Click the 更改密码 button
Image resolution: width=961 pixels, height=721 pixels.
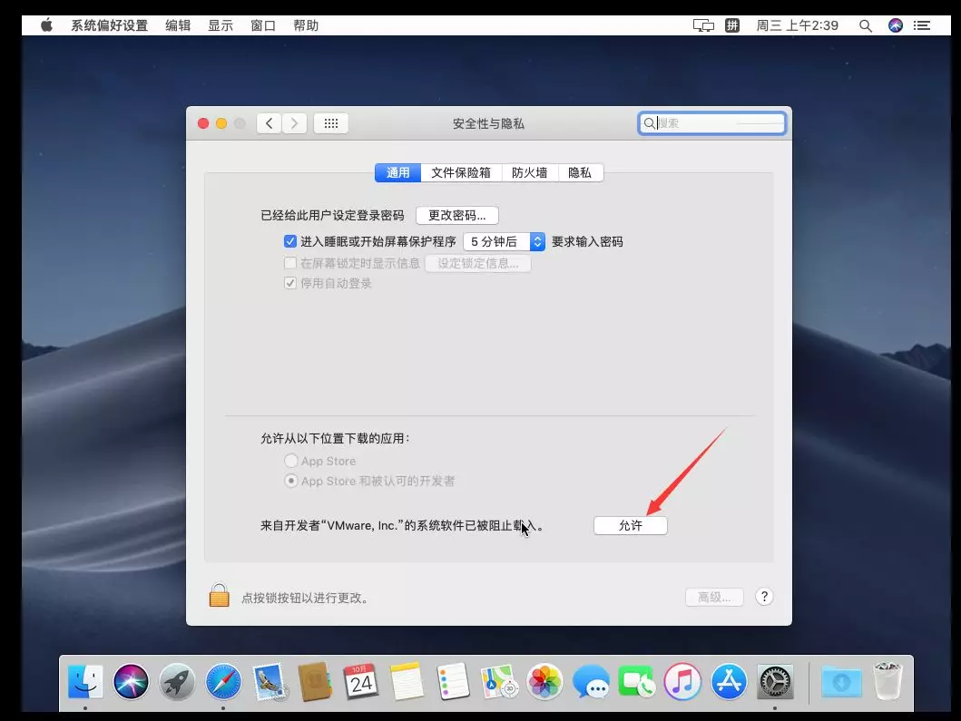(457, 216)
